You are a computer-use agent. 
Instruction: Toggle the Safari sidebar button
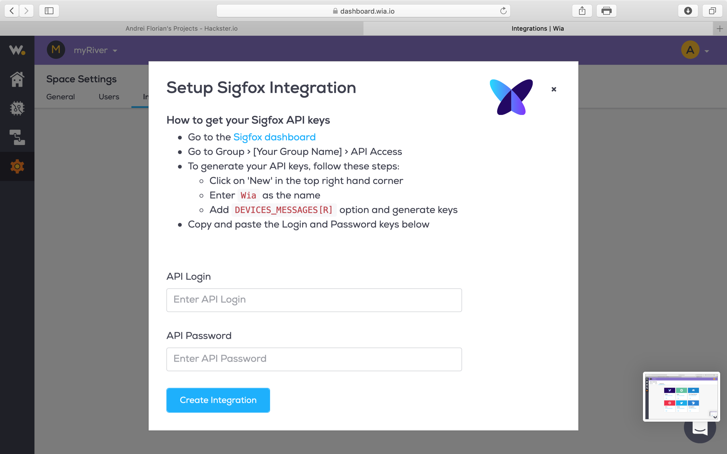coord(49,11)
